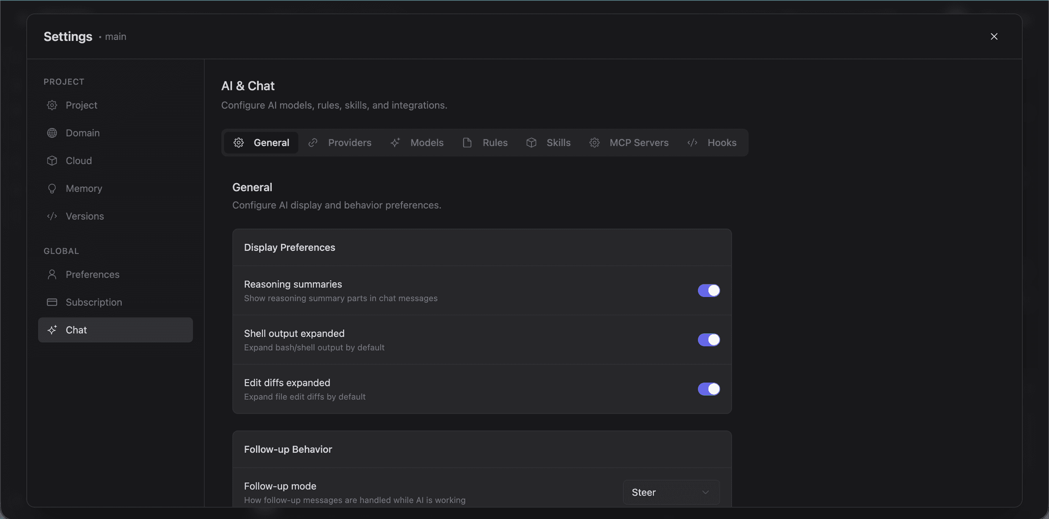Image resolution: width=1049 pixels, height=519 pixels.
Task: Select the Chat sidebar entry
Action: (76, 330)
